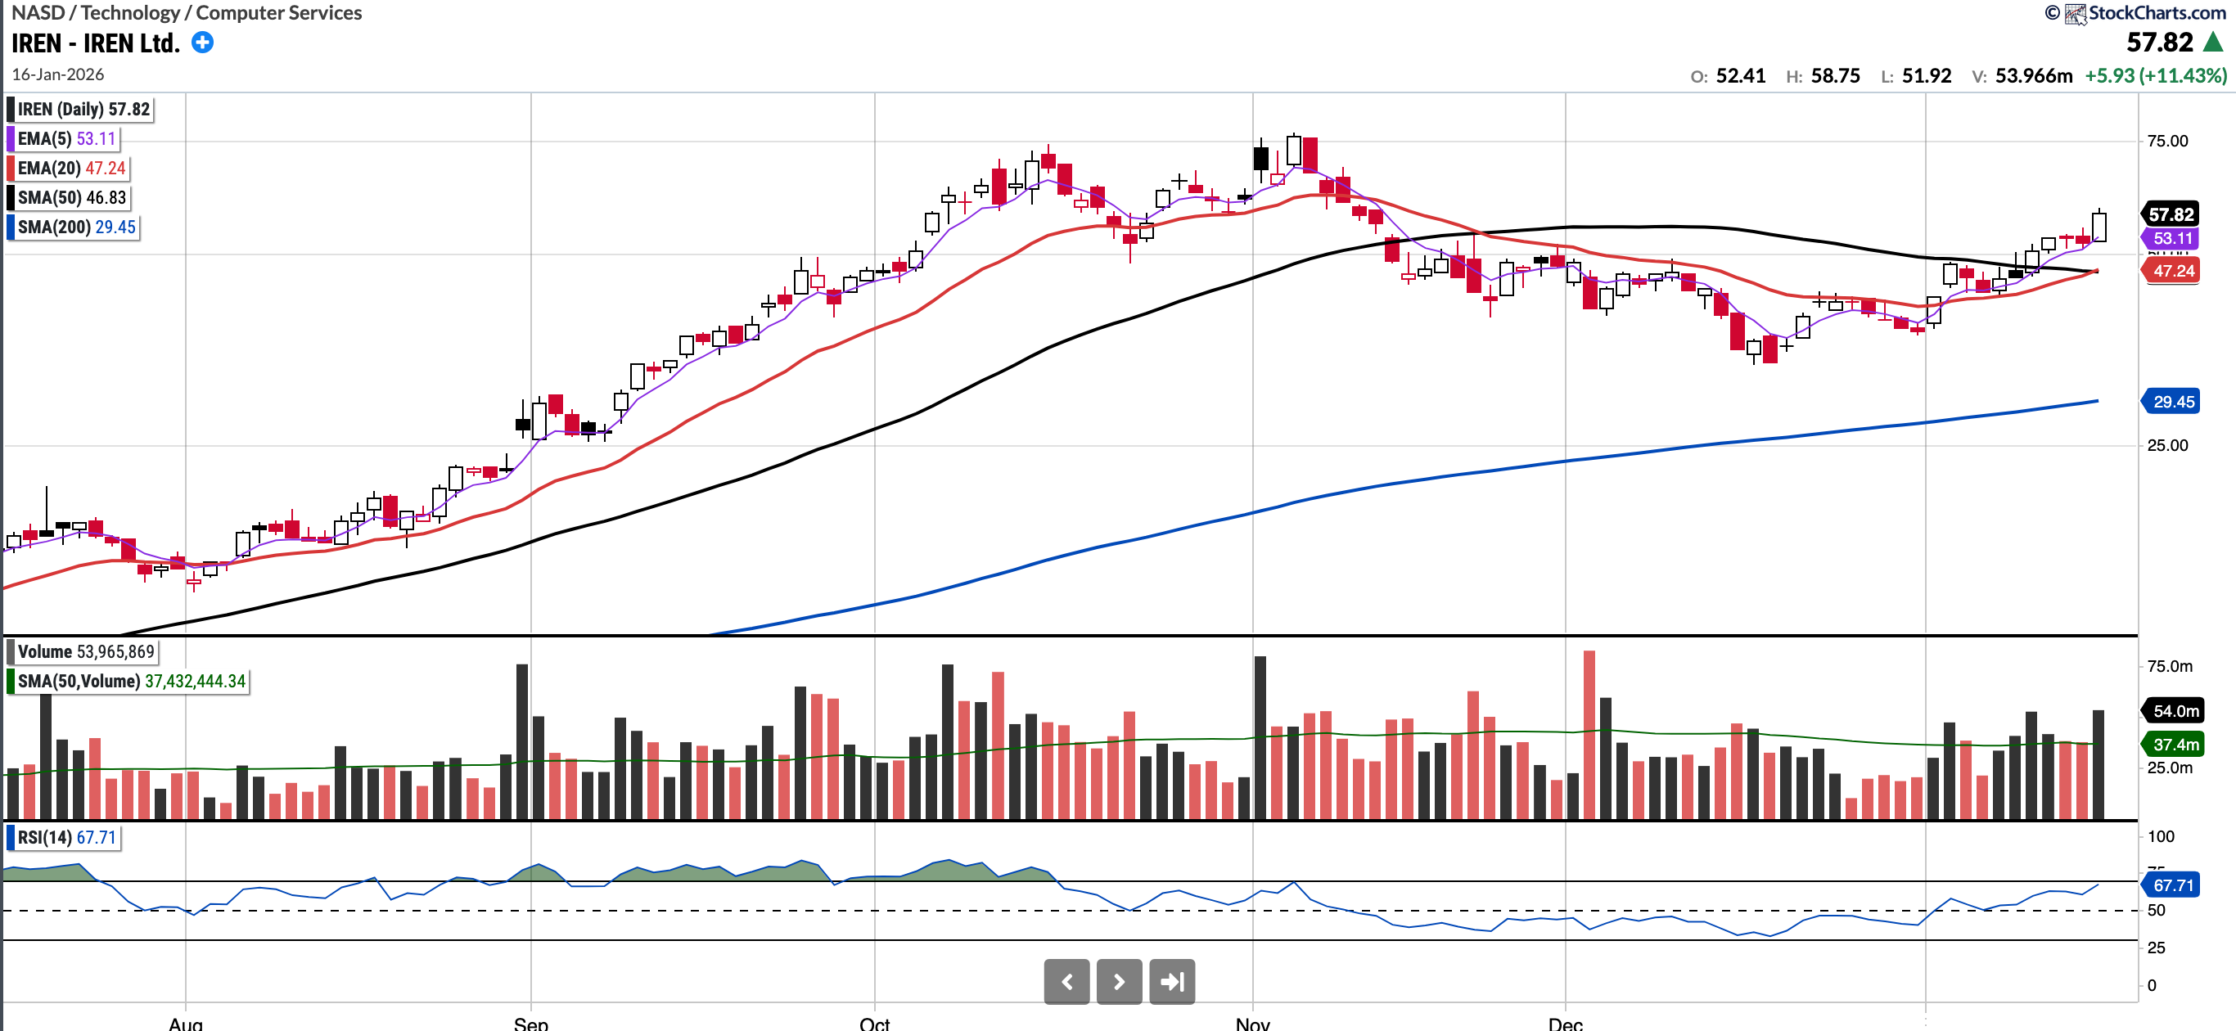Click the red EMA(20) 47.24 price tag
Image resolution: width=2236 pixels, height=1031 pixels.
tap(2173, 271)
